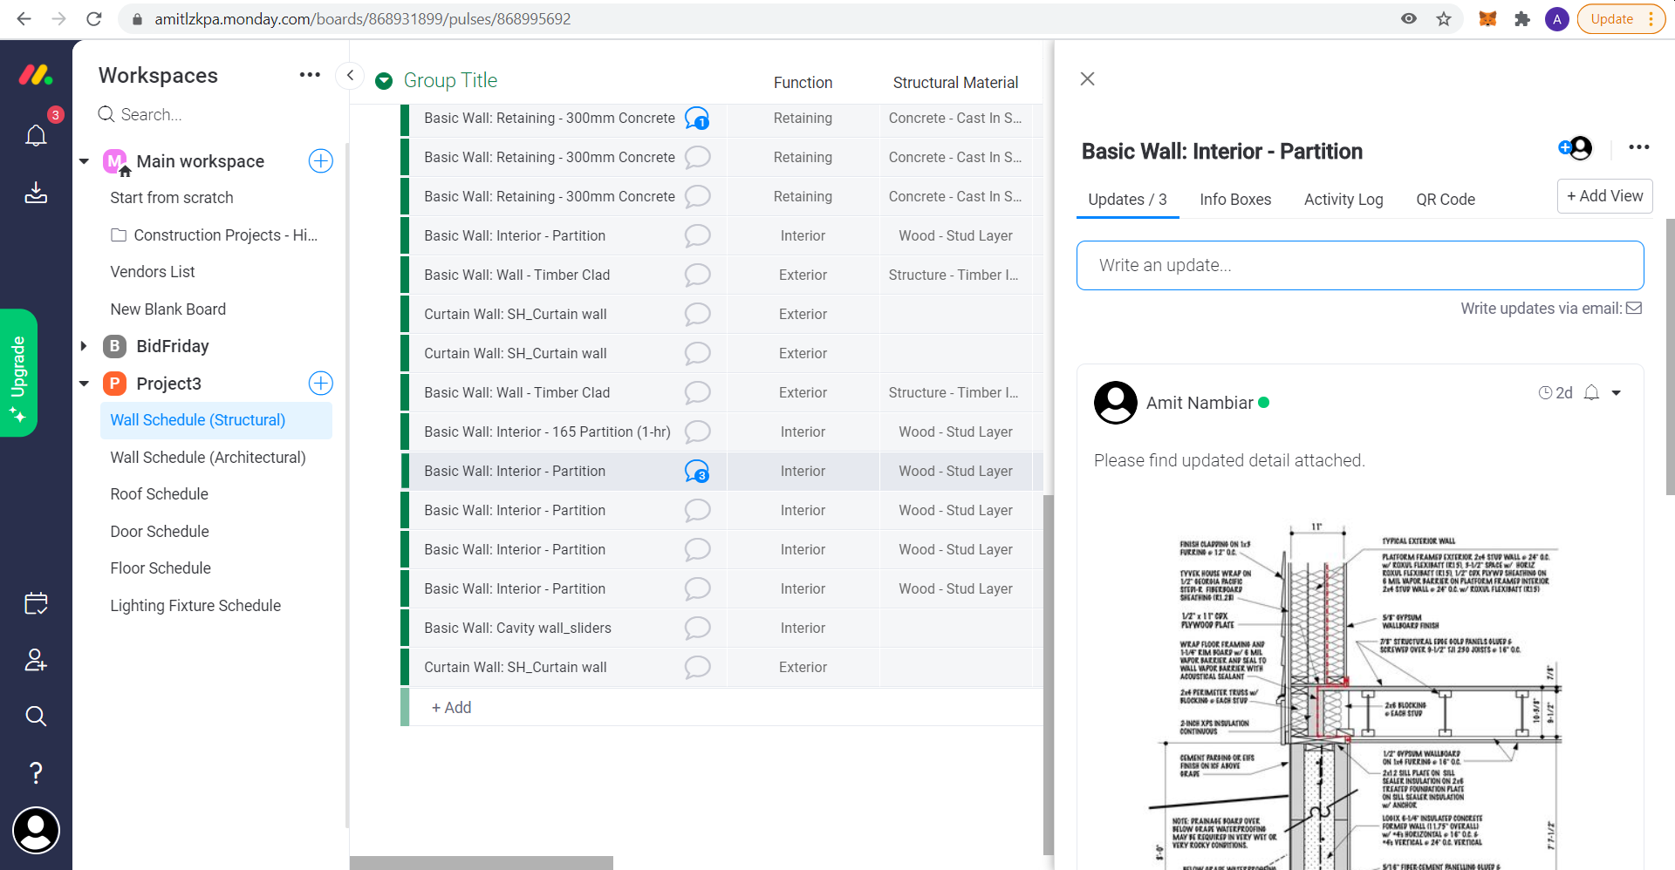Toggle the reminder bell on Amit's update
The image size is (1675, 870).
1591,393
